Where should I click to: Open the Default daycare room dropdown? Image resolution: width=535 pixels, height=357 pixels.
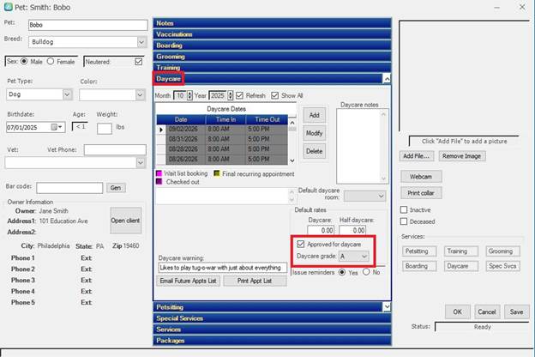pos(381,197)
